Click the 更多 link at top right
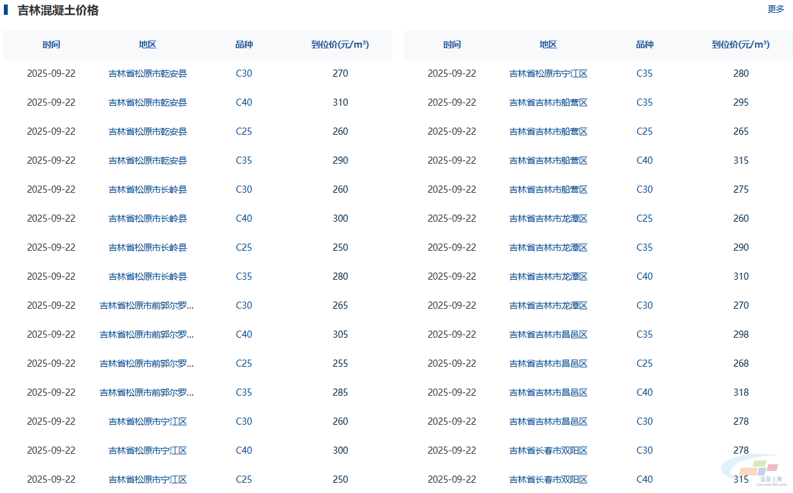 (776, 10)
